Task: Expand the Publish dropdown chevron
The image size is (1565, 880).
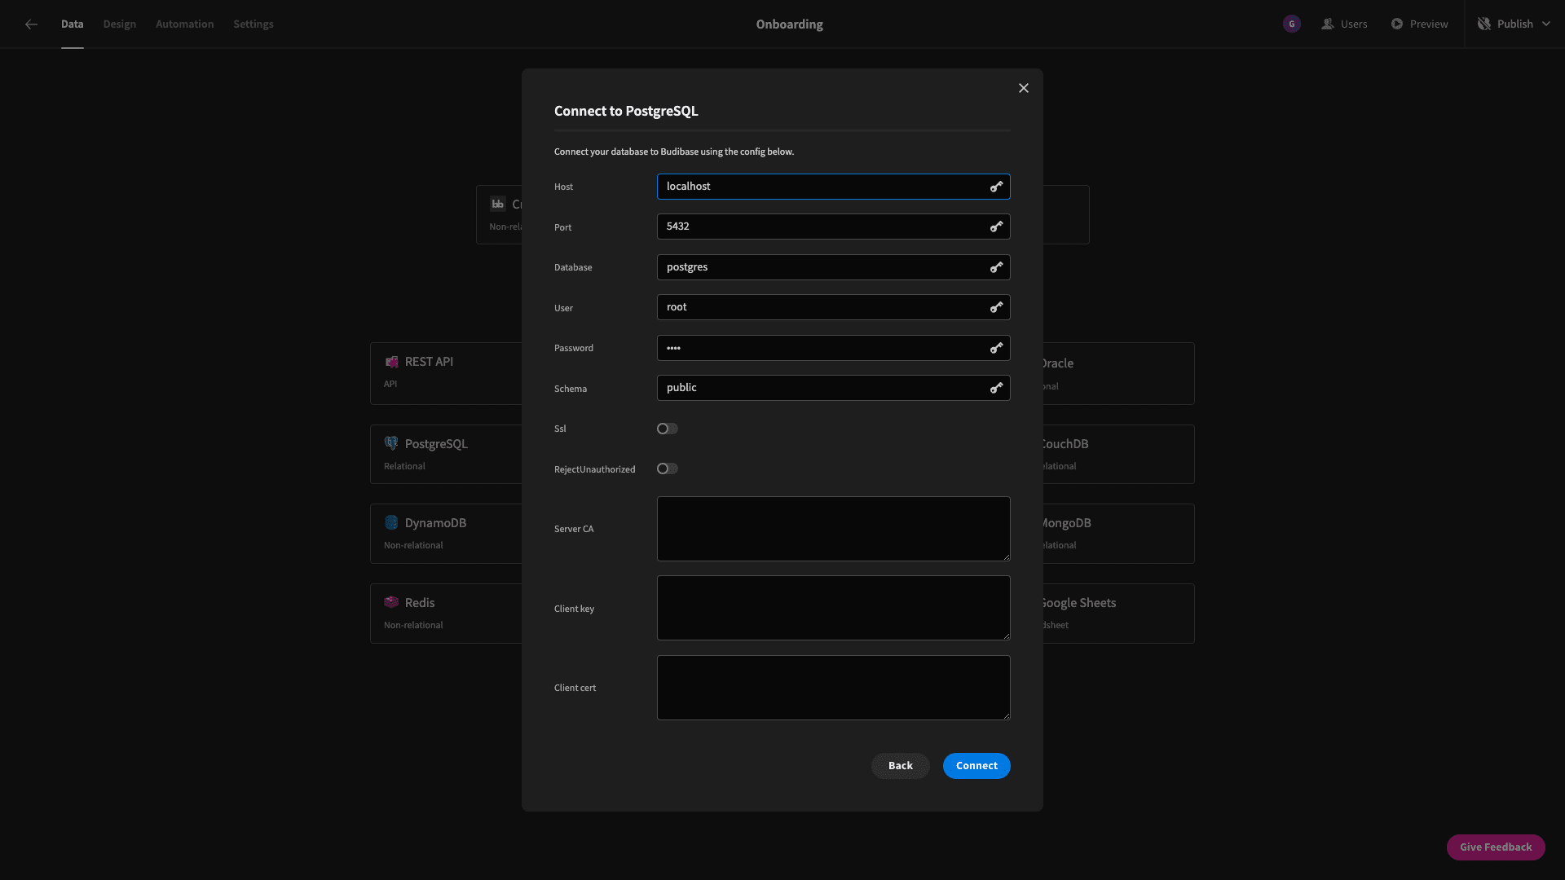Action: tap(1546, 24)
